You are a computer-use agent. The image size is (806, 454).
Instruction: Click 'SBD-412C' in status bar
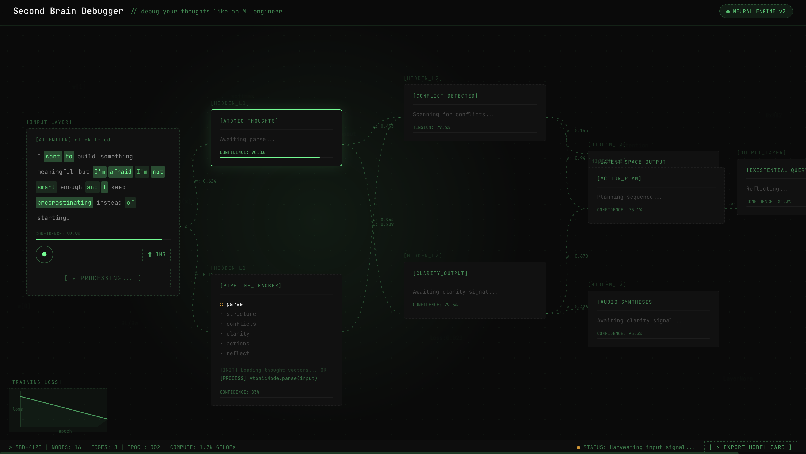tap(29, 447)
